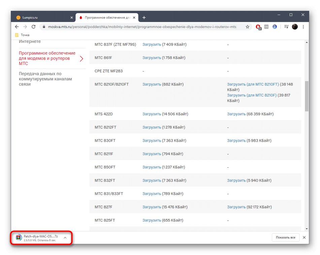Viewport: 320px width, 255px height.
Task: Download МТС 825FT software (655 КБайт)
Action: coord(152,220)
